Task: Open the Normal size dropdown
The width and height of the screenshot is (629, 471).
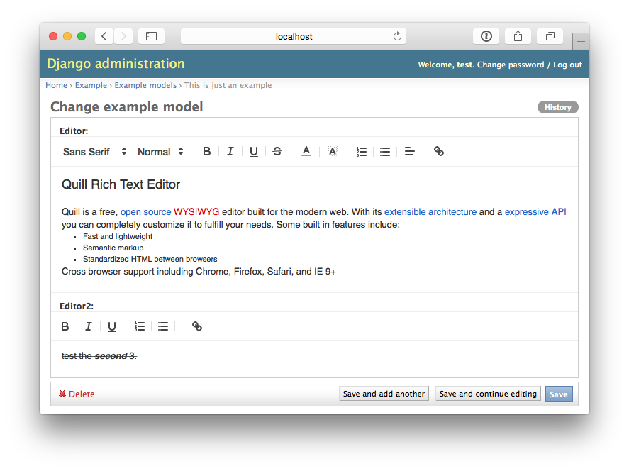Action: pos(160,152)
